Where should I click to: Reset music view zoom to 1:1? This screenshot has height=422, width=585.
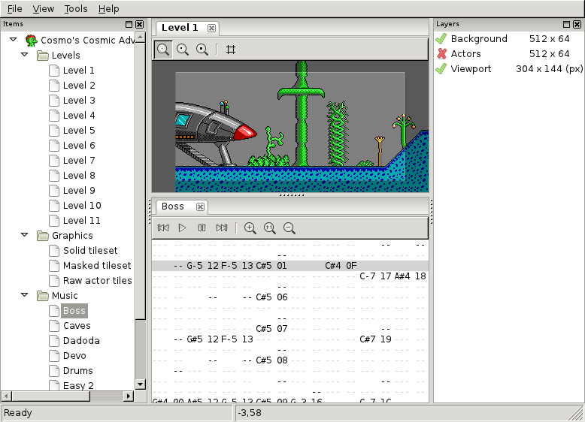[x=270, y=228]
